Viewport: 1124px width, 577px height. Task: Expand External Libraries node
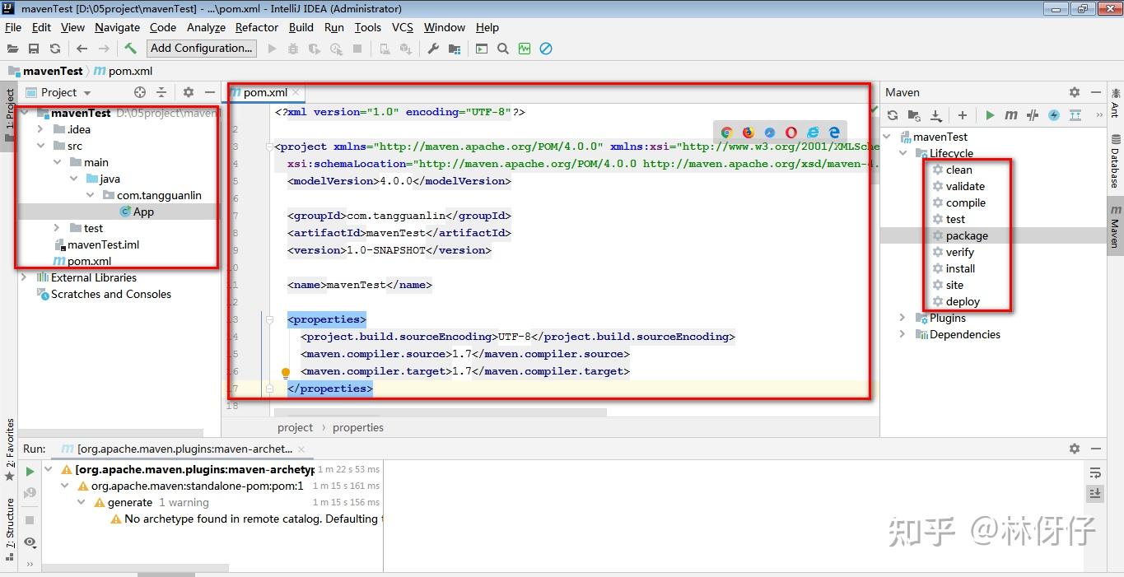pyautogui.click(x=24, y=277)
